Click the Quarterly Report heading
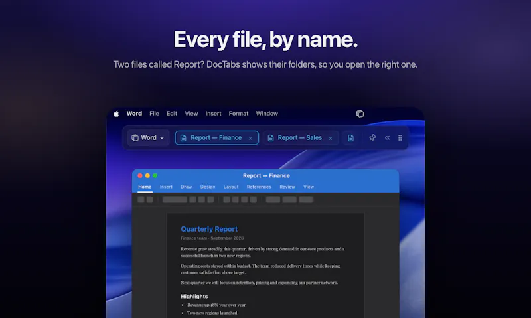Viewport: 531px width, 318px height. pyautogui.click(x=209, y=229)
